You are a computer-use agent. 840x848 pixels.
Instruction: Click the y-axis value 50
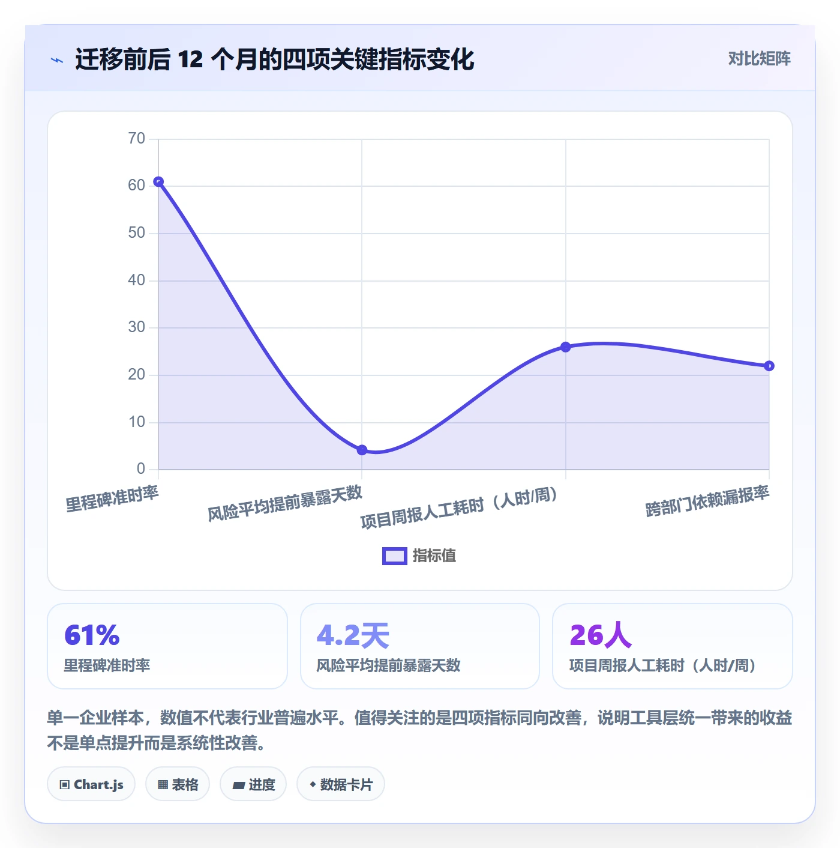pyautogui.click(x=137, y=233)
